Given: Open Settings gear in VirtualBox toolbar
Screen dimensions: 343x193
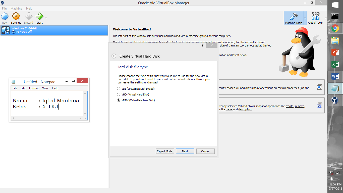Looking at the screenshot, I should click(16, 18).
